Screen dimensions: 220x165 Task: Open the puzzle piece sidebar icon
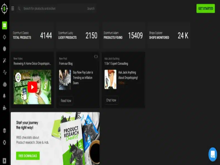coord(4,108)
